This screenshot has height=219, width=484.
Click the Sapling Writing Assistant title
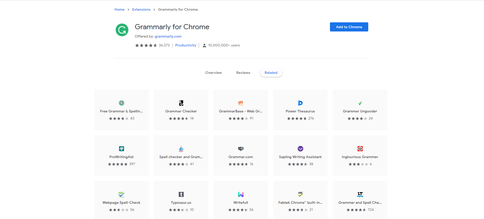click(300, 157)
